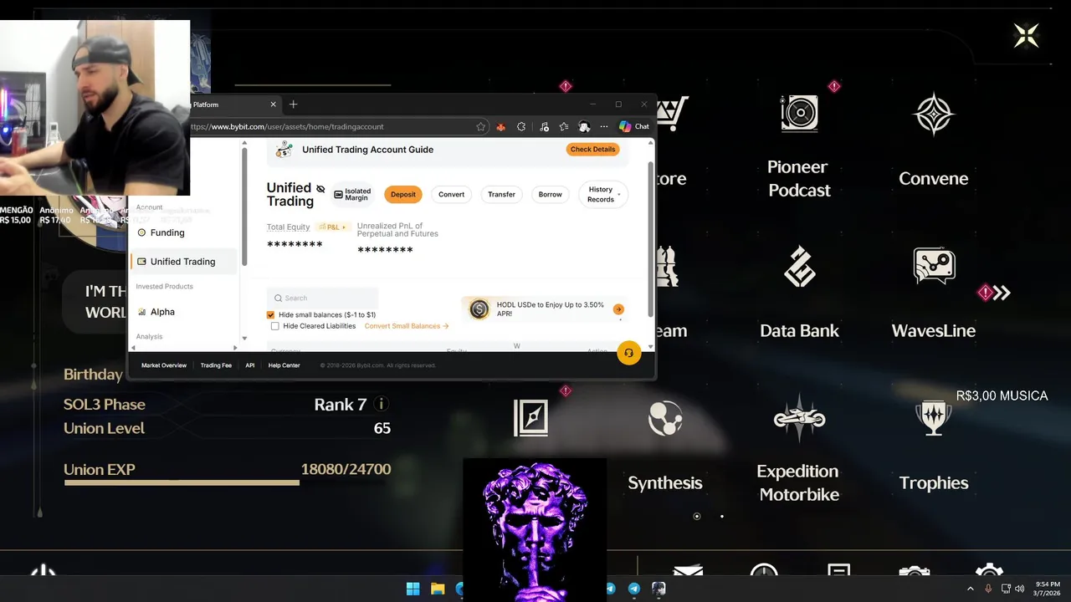Open the Data Bank icon in game menu

tap(799, 266)
